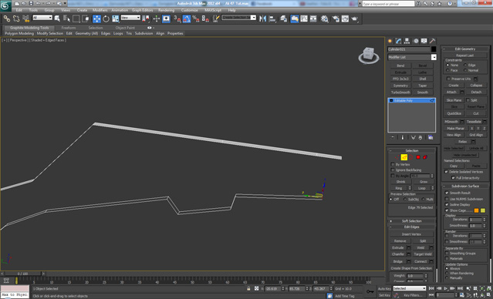
Task: Toggle the Angle Snap icon
Action: point(187,18)
